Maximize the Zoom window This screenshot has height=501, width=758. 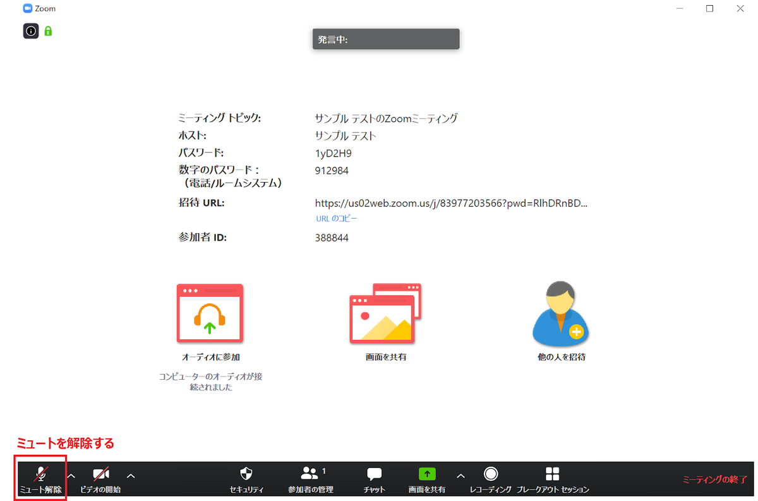(x=709, y=8)
